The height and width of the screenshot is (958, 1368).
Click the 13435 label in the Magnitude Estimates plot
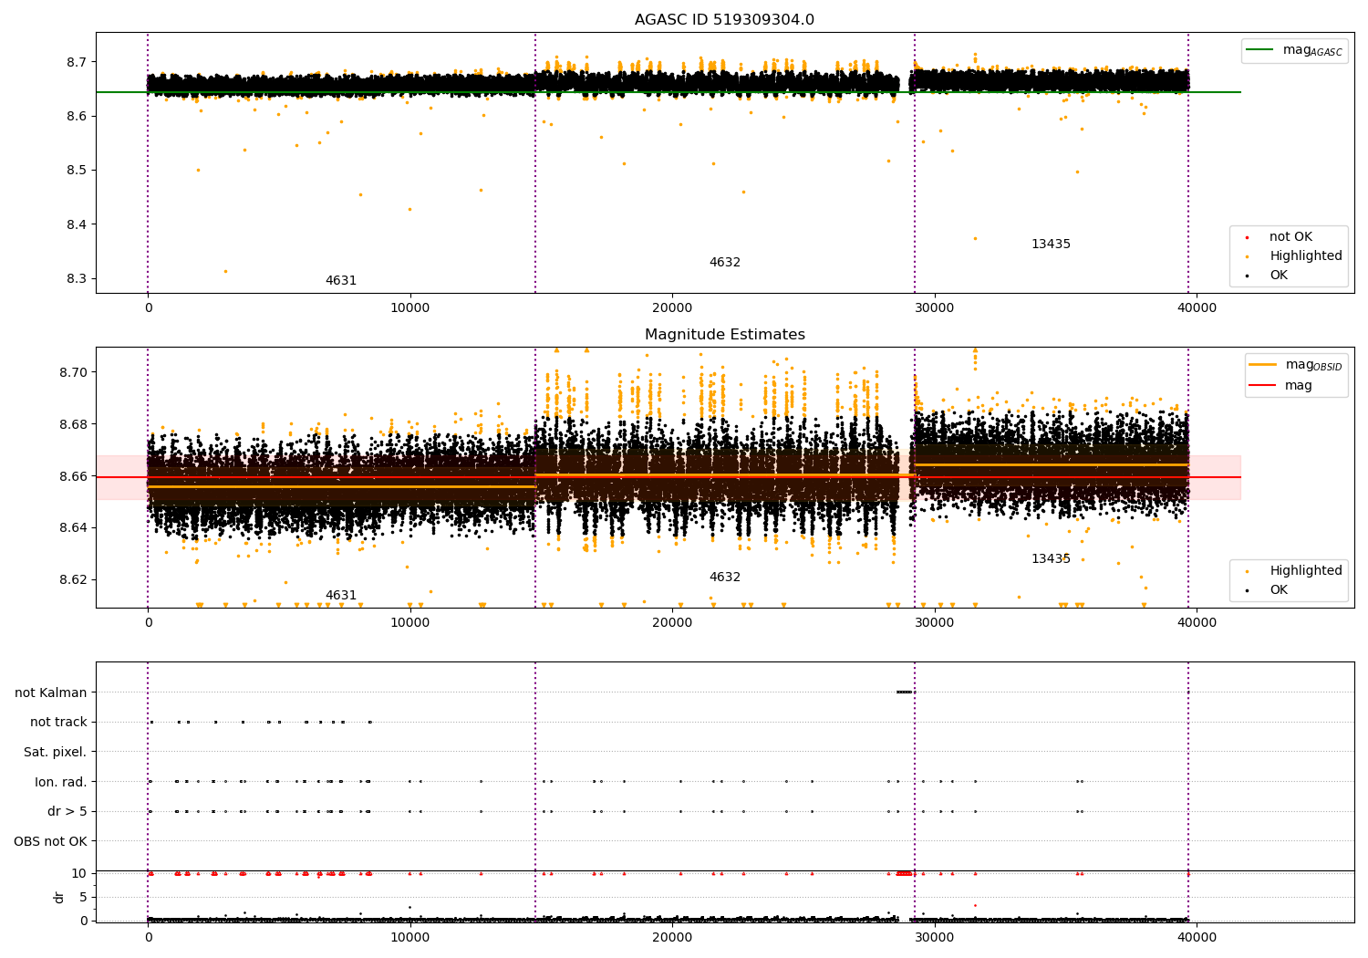(x=1051, y=559)
